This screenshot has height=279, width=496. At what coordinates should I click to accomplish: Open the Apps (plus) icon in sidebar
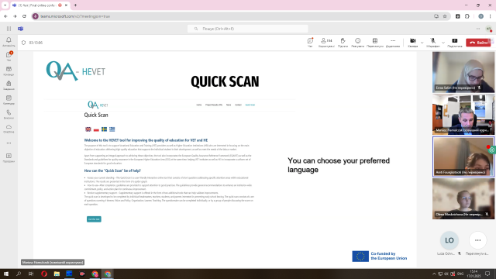coord(9,157)
